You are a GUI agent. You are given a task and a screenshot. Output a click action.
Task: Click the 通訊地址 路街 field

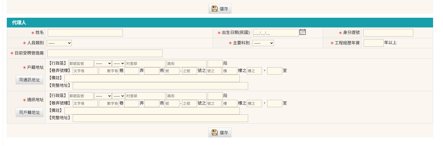tap(186, 96)
